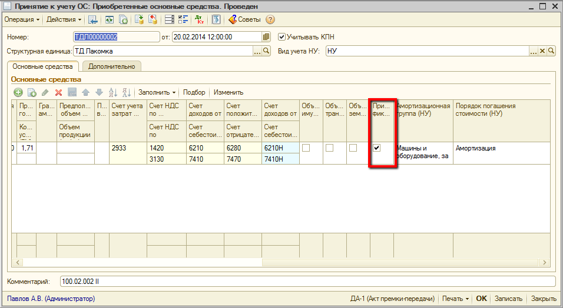The width and height of the screenshot is (563, 308).
Task: Switch to the Дополнительно tab
Action: [x=111, y=66]
